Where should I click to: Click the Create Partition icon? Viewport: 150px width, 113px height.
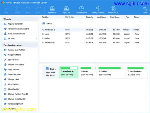pyautogui.click(x=5, y=74)
